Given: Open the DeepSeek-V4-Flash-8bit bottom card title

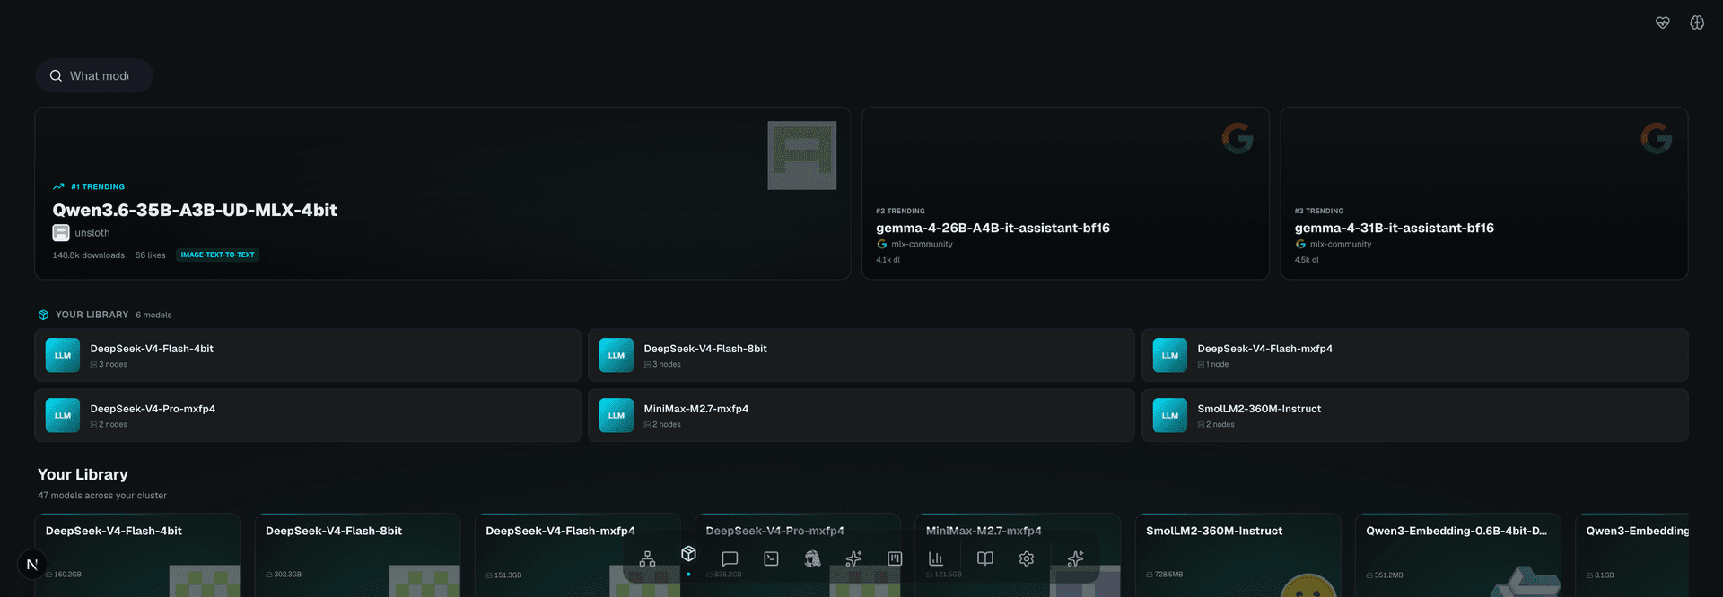Looking at the screenshot, I should (x=334, y=531).
